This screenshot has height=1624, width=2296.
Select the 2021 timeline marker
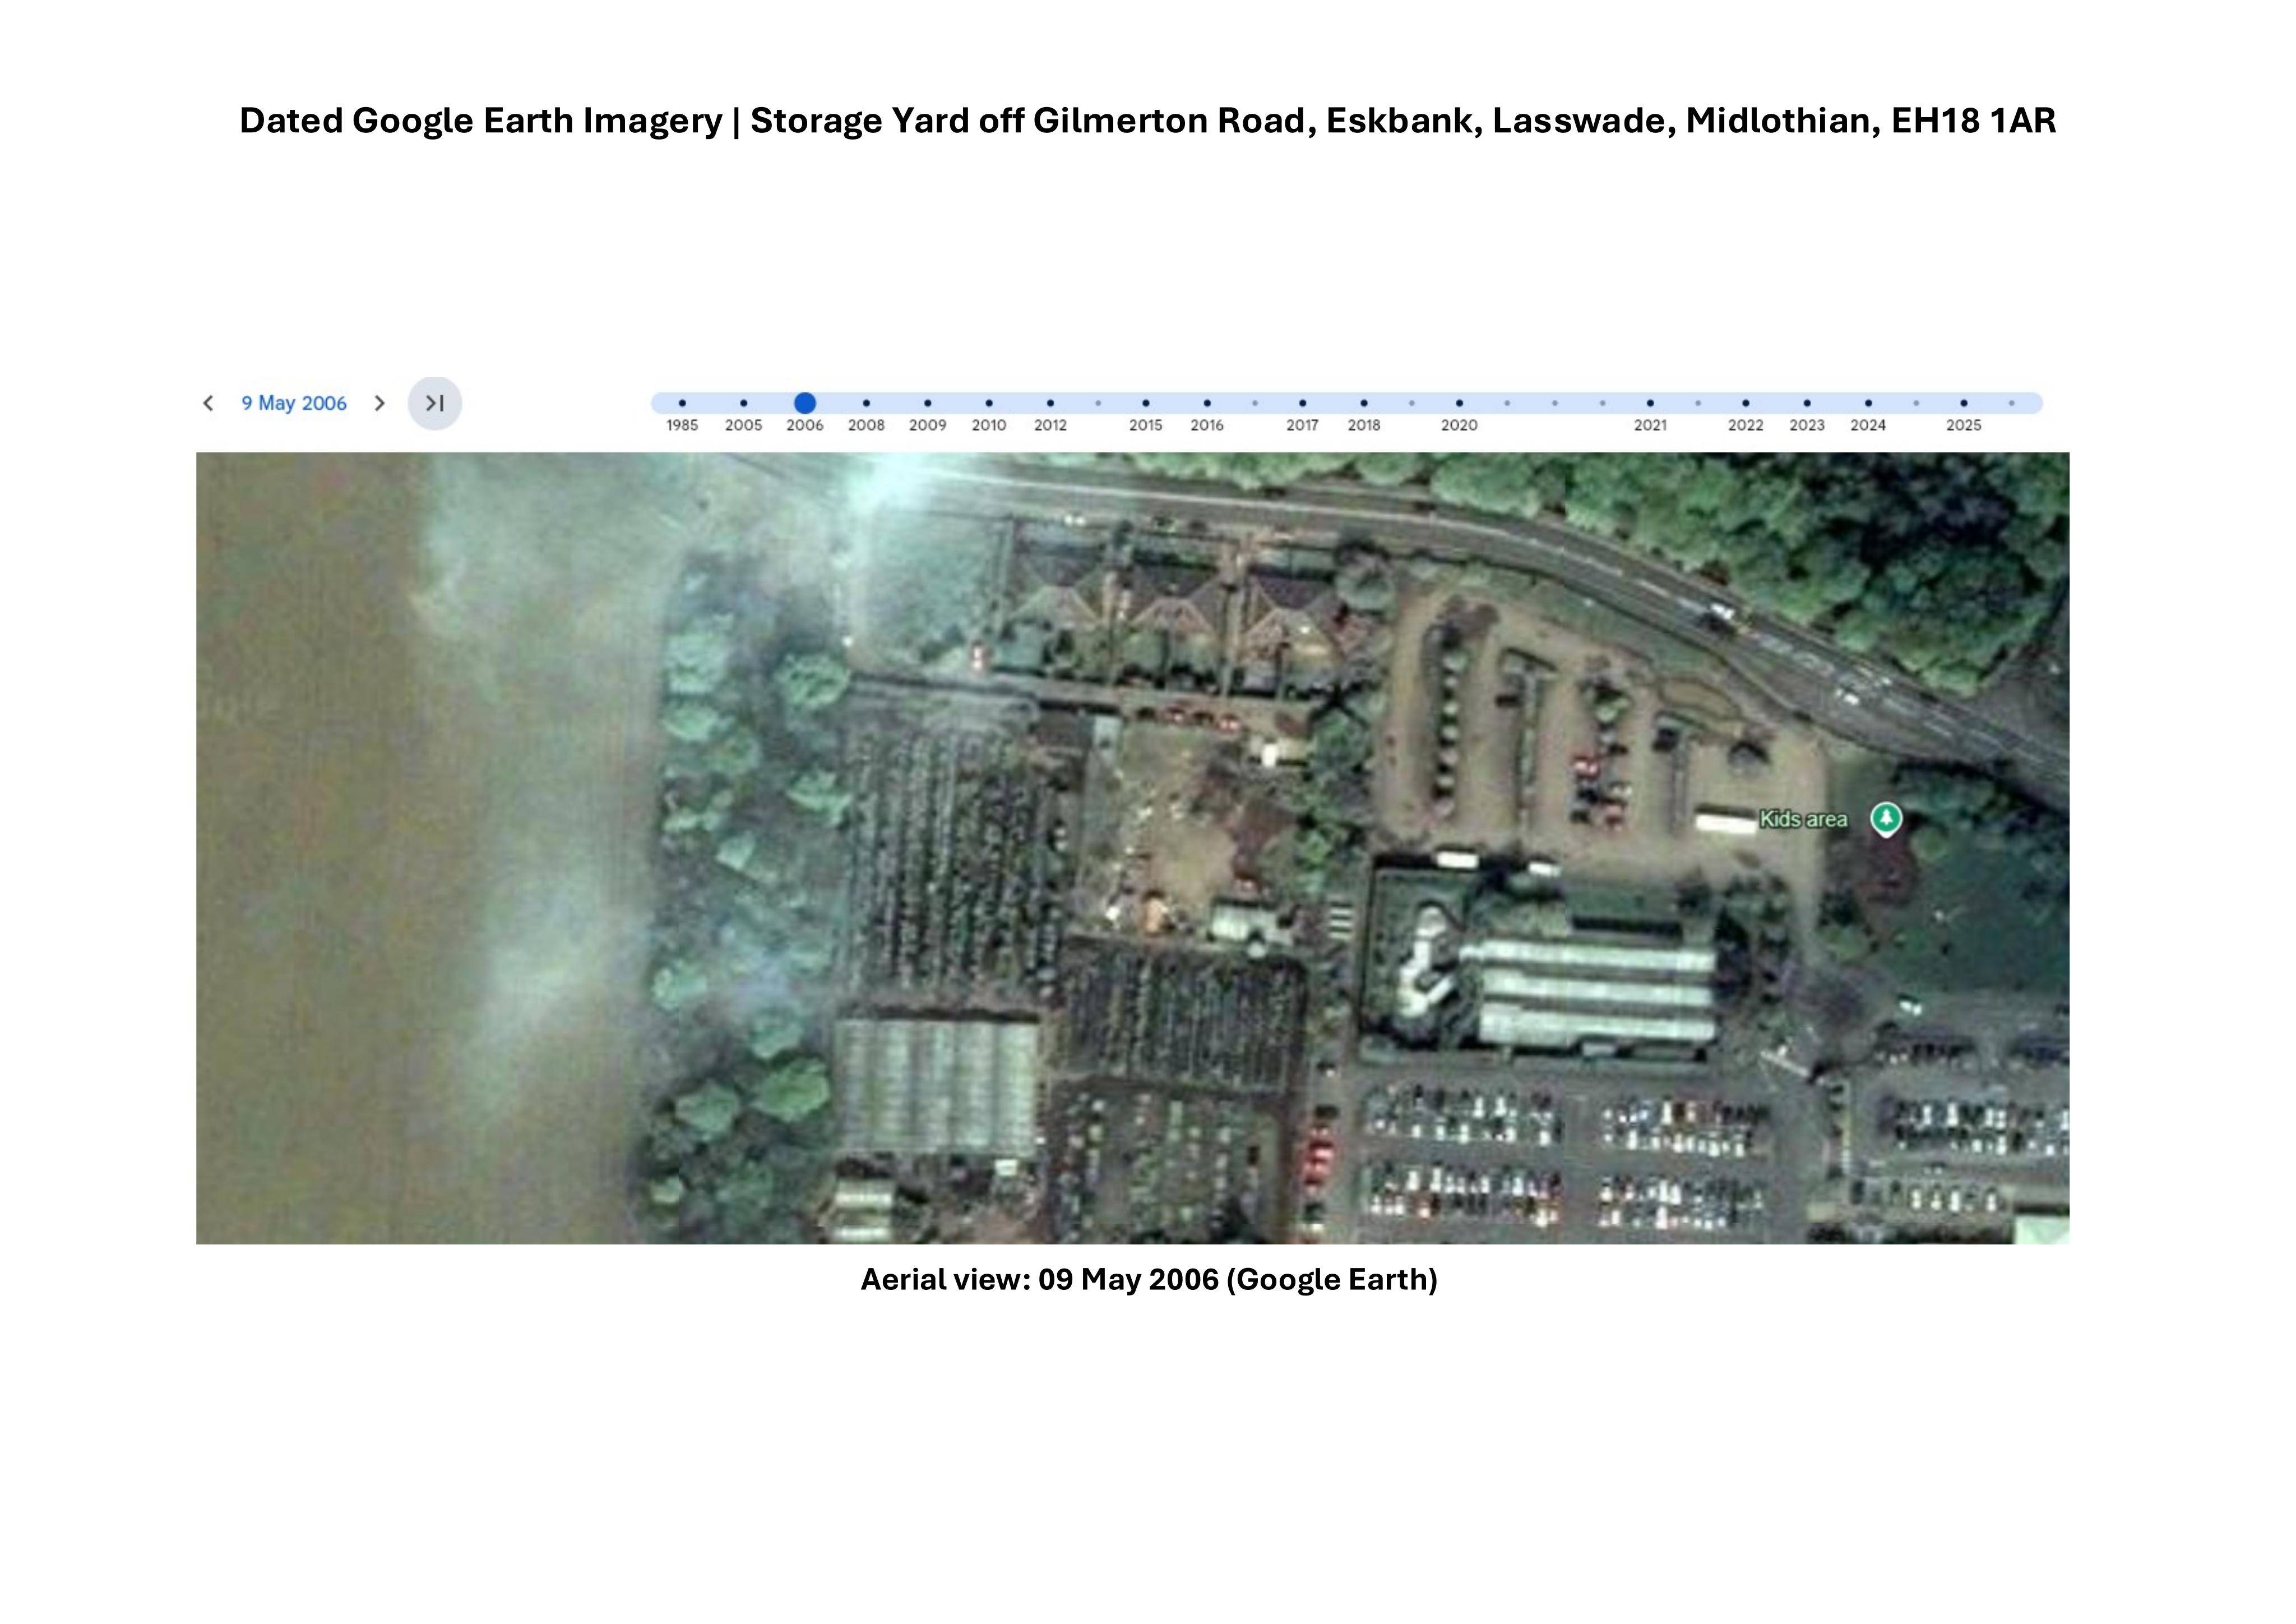(1650, 403)
